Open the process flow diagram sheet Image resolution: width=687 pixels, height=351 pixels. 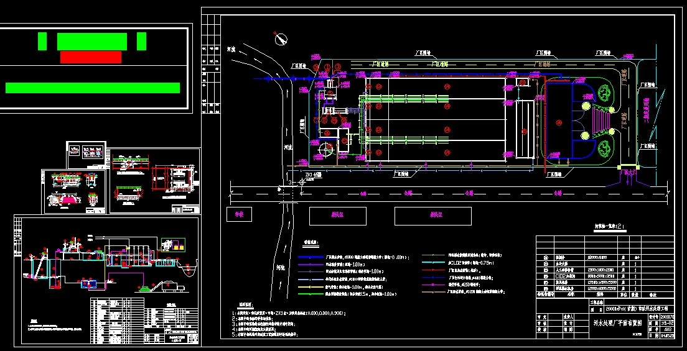tap(107, 280)
